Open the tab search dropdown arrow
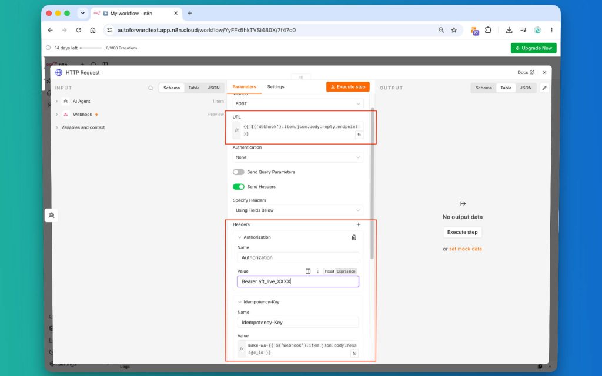 coord(82,13)
